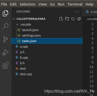Open the Source Control view

click(x=5, y=39)
